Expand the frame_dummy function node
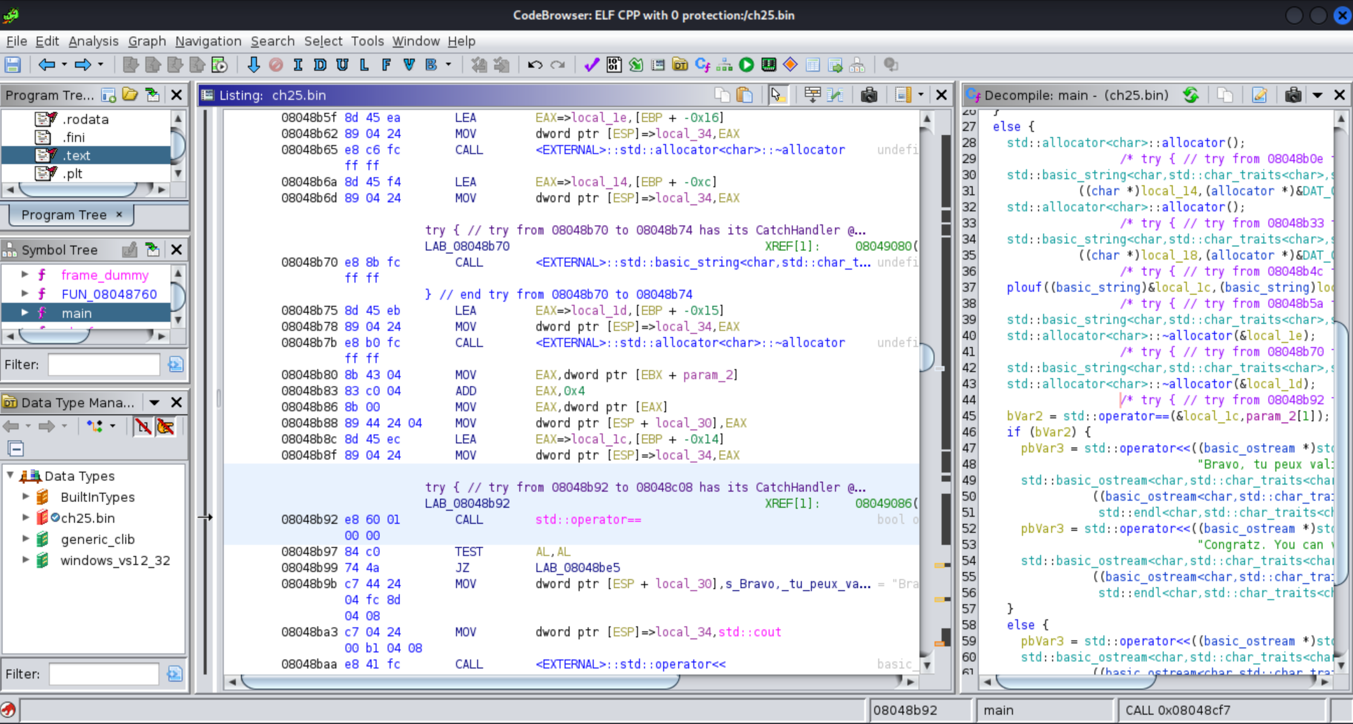1353x724 pixels. [25, 274]
